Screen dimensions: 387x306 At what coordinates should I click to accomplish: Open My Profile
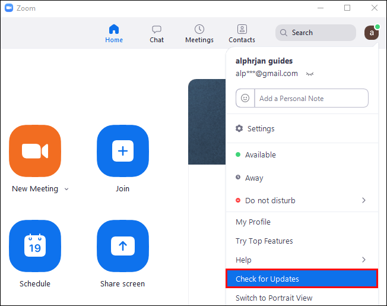[302, 222]
